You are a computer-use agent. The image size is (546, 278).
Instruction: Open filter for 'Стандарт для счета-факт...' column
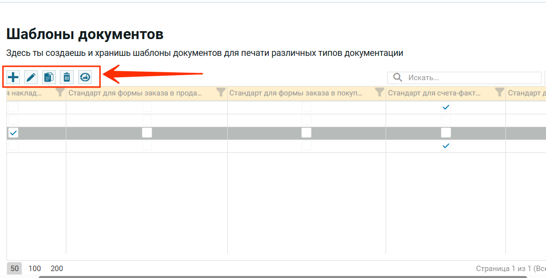(x=499, y=93)
